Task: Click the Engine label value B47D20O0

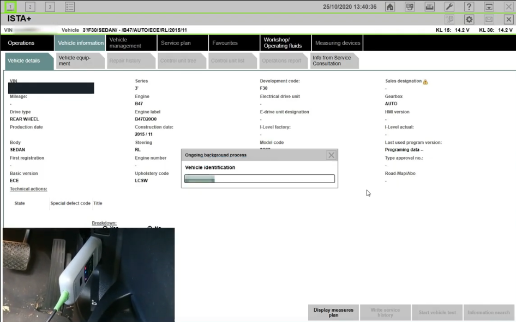Action: click(x=146, y=119)
